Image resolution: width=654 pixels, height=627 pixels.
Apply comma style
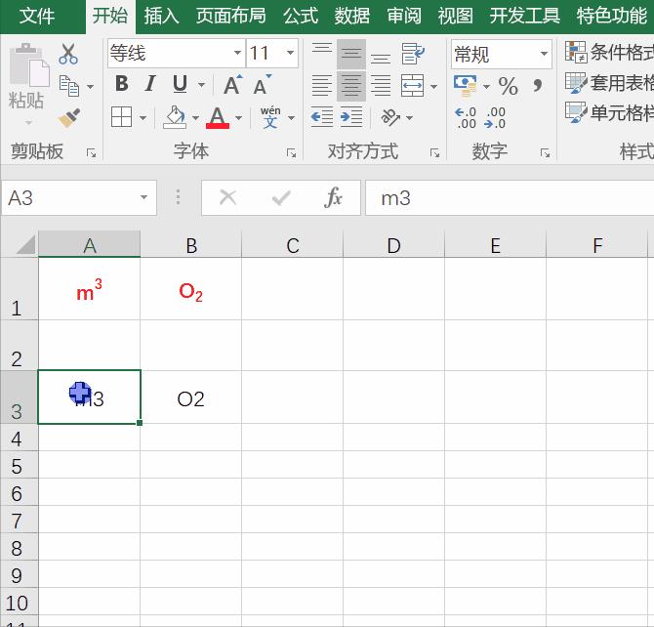coord(538,86)
